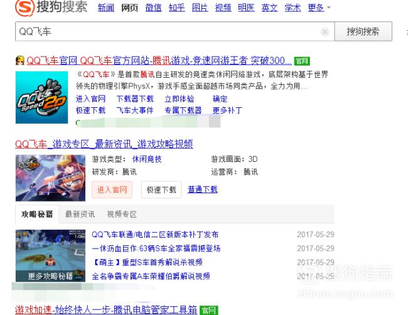Switch to 知乎 search

pos(176,8)
